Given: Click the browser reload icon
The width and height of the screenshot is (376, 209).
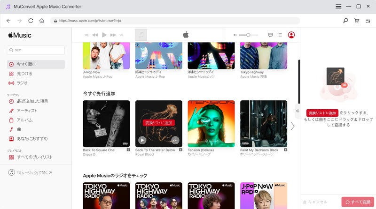Looking at the screenshot, I should click(31, 21).
